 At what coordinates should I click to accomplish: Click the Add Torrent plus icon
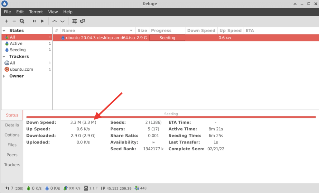click(6, 21)
